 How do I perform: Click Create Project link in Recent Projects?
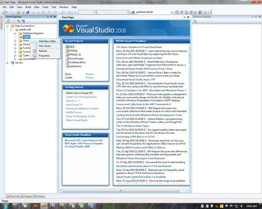(x=91, y=77)
